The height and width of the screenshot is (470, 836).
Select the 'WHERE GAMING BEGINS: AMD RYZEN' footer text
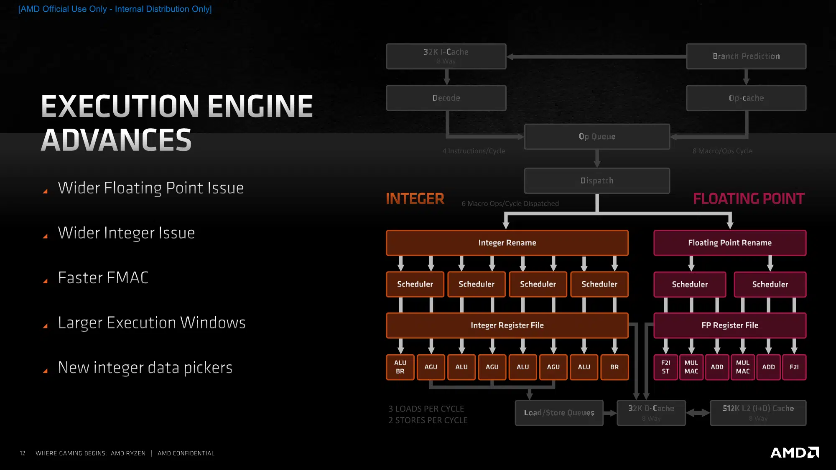(90, 453)
